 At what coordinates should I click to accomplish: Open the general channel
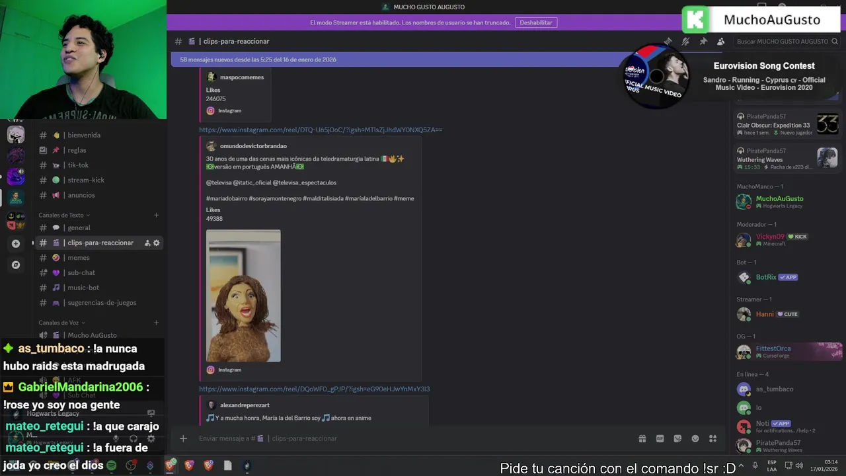pos(99,227)
